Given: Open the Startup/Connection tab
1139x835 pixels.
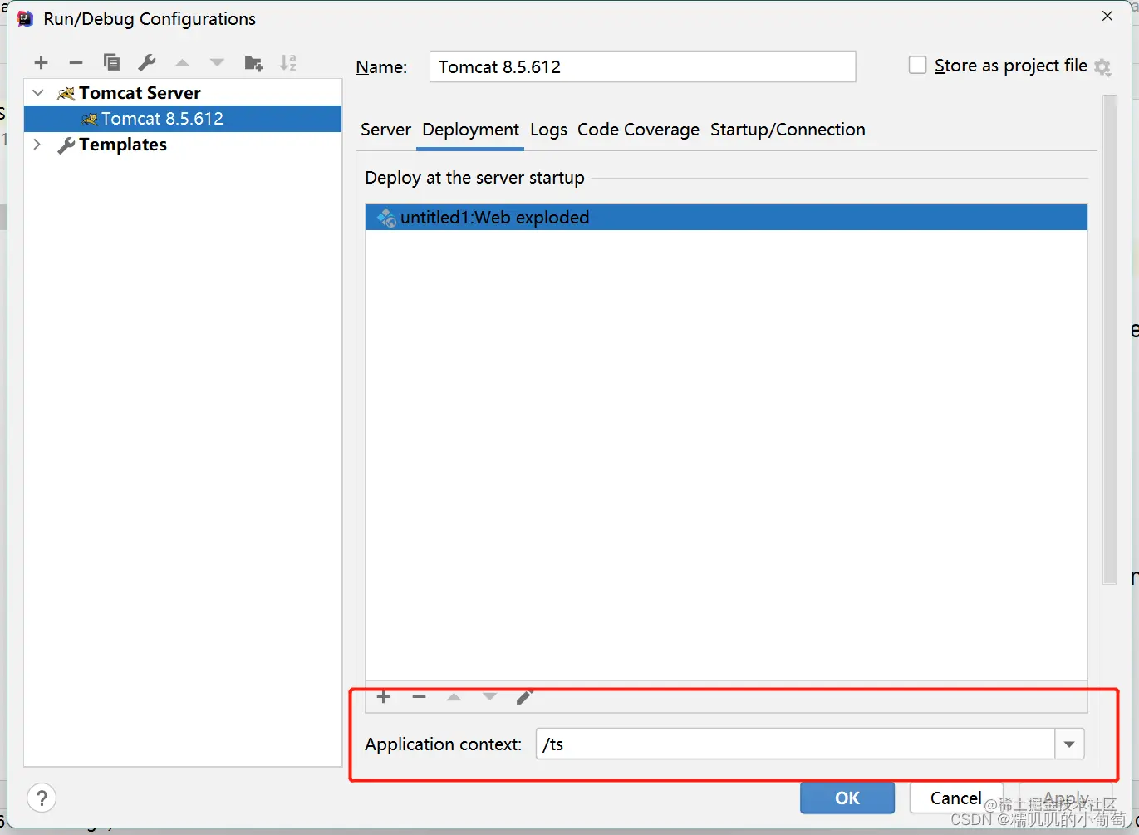Looking at the screenshot, I should [788, 130].
